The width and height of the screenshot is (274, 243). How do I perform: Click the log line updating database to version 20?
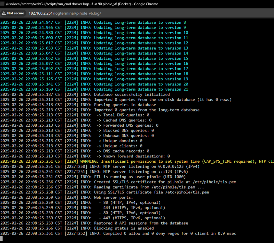pyautogui.click(x=94, y=84)
